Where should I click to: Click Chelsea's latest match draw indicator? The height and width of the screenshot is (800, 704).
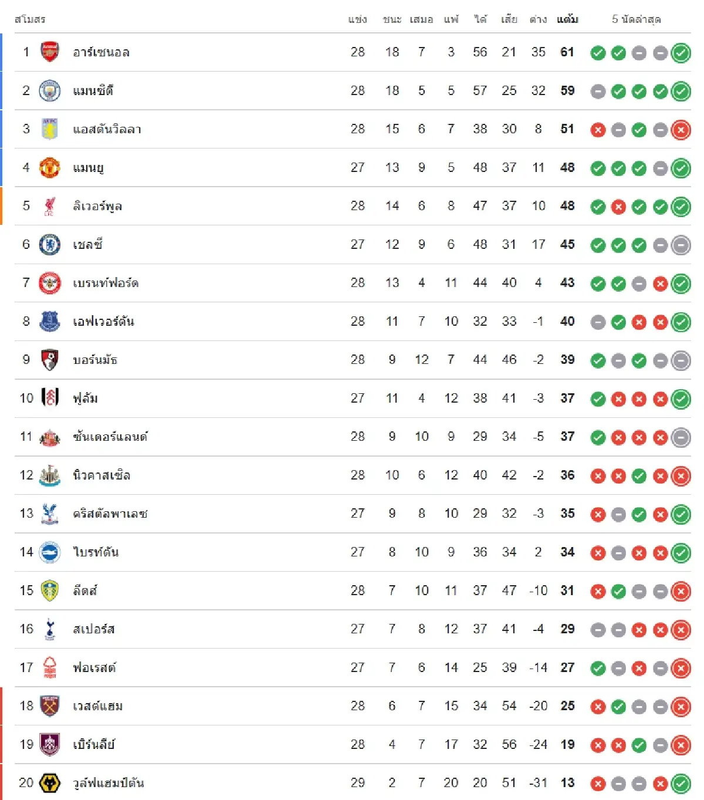click(x=681, y=245)
